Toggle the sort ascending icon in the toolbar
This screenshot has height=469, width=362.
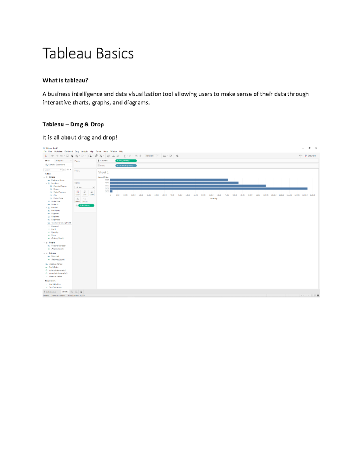pos(113,156)
